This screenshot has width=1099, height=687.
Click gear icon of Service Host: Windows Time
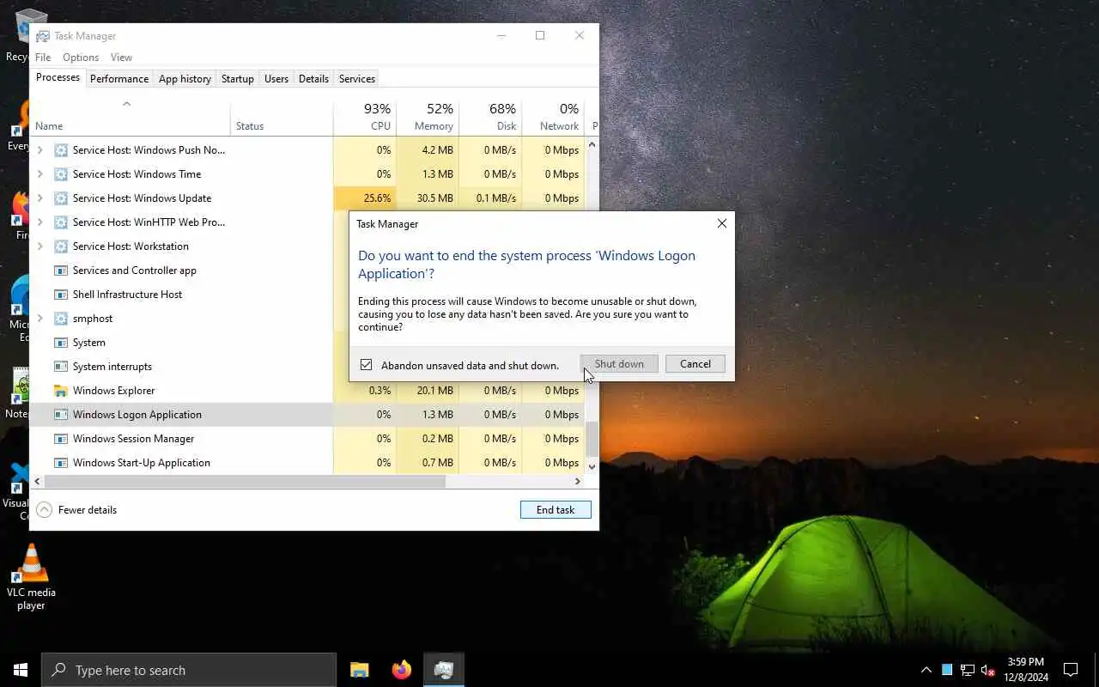pyautogui.click(x=61, y=174)
